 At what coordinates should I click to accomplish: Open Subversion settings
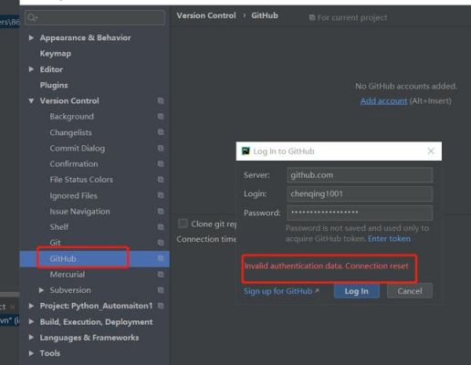click(x=70, y=290)
